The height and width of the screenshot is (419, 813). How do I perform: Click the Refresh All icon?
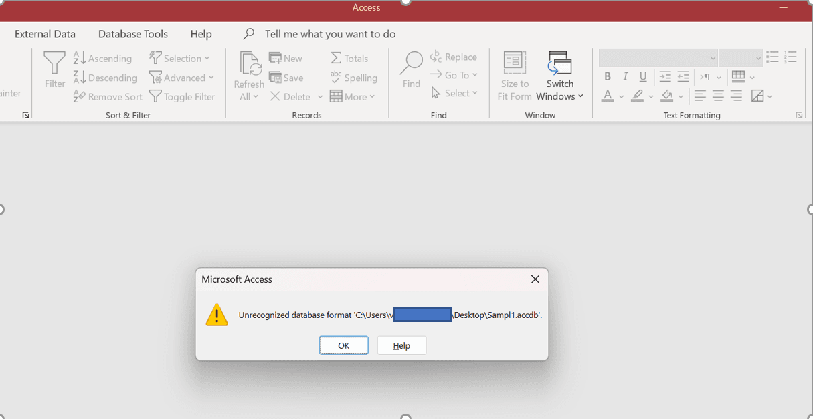tap(249, 64)
